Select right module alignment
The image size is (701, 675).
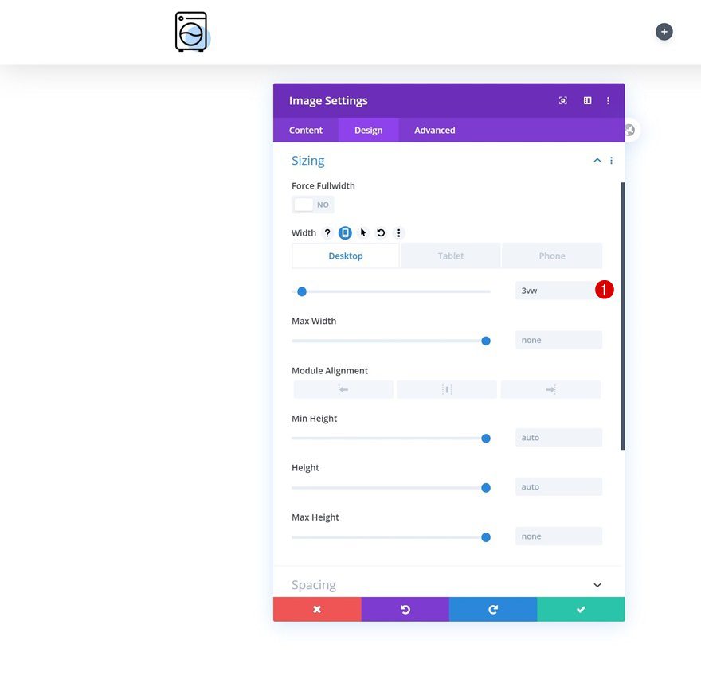click(550, 389)
